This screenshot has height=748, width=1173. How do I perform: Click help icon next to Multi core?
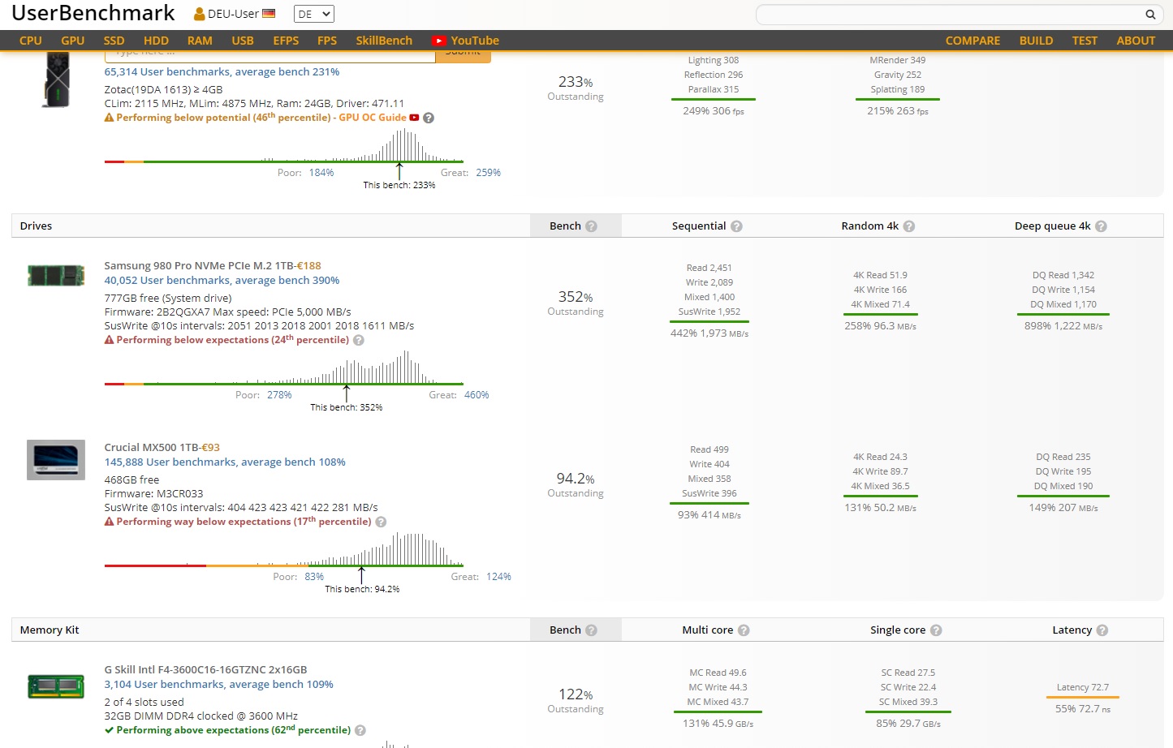(x=744, y=630)
